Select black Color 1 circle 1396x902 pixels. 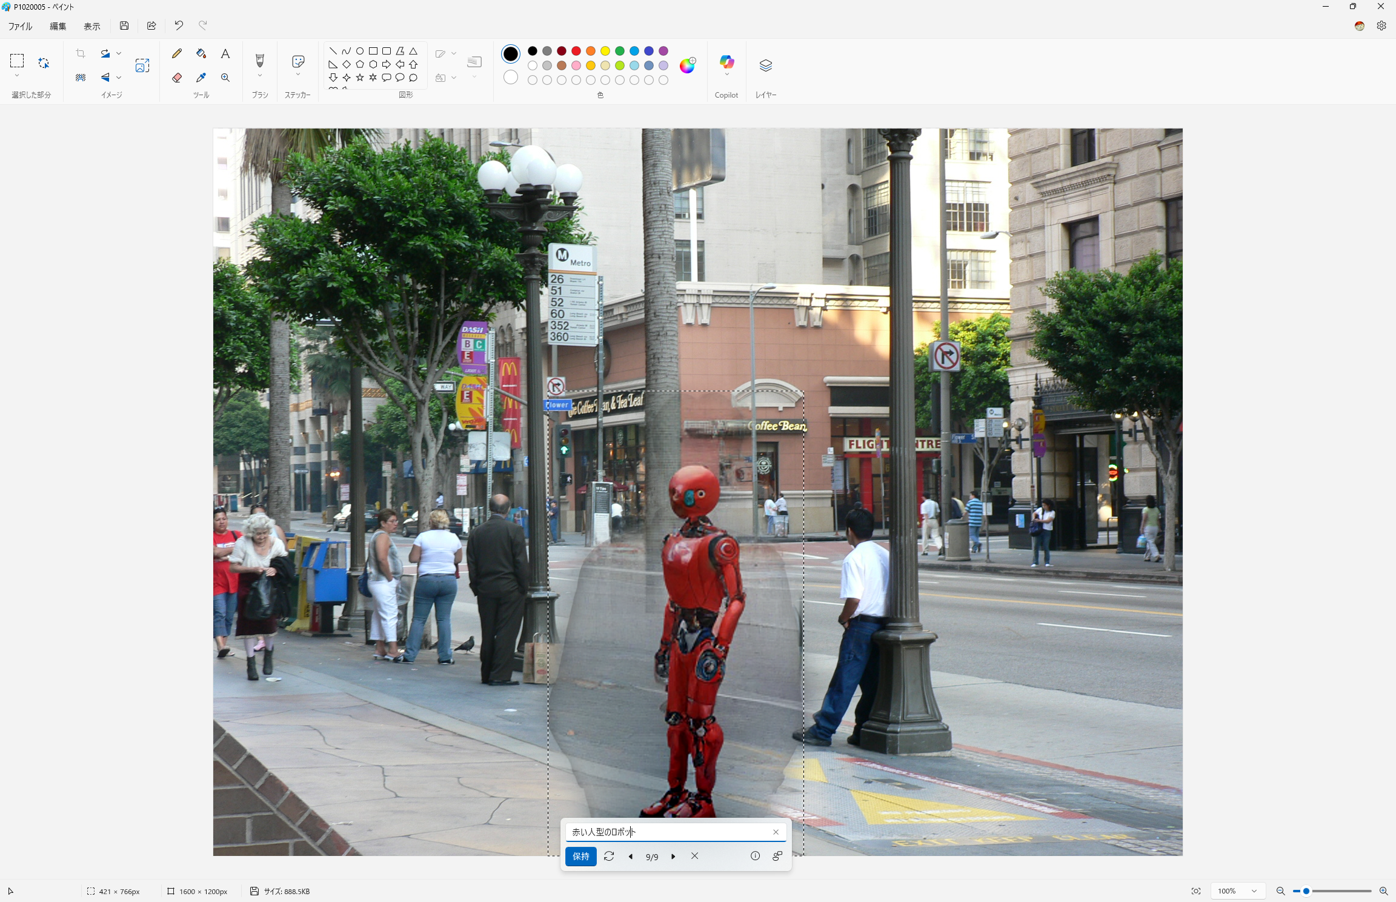click(x=511, y=54)
